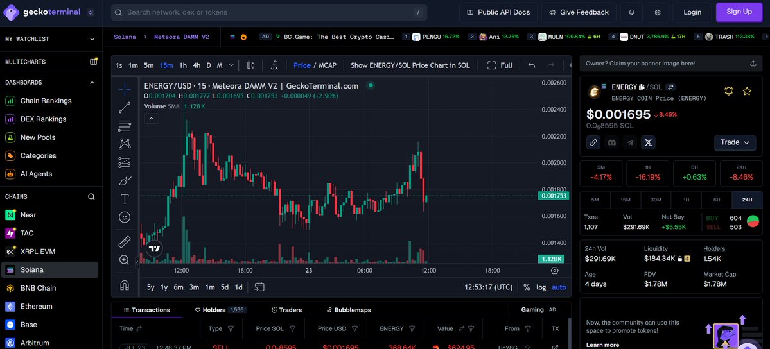Swap the ENERGY/SOL pair order

[x=671, y=87]
